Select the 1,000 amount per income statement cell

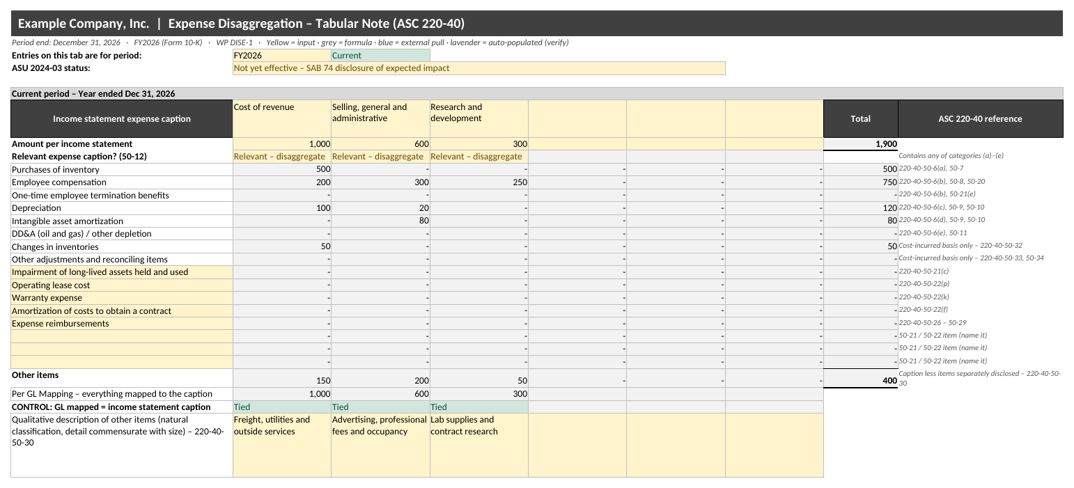(282, 144)
